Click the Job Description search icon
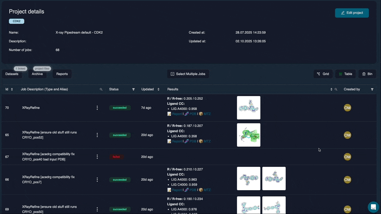The width and height of the screenshot is (381, 214). pyautogui.click(x=101, y=89)
